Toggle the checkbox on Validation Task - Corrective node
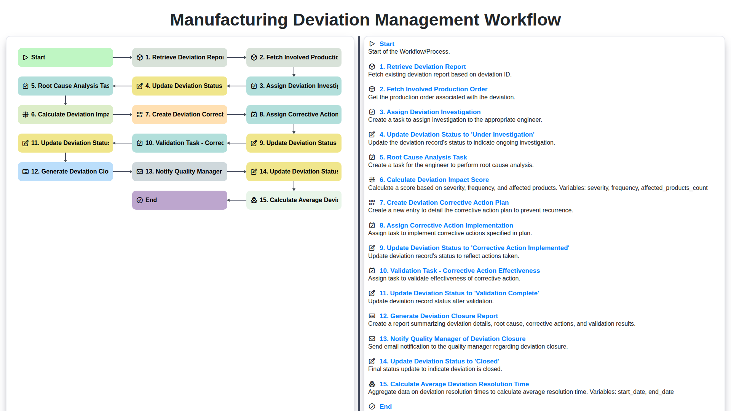731x411 pixels. pos(139,143)
